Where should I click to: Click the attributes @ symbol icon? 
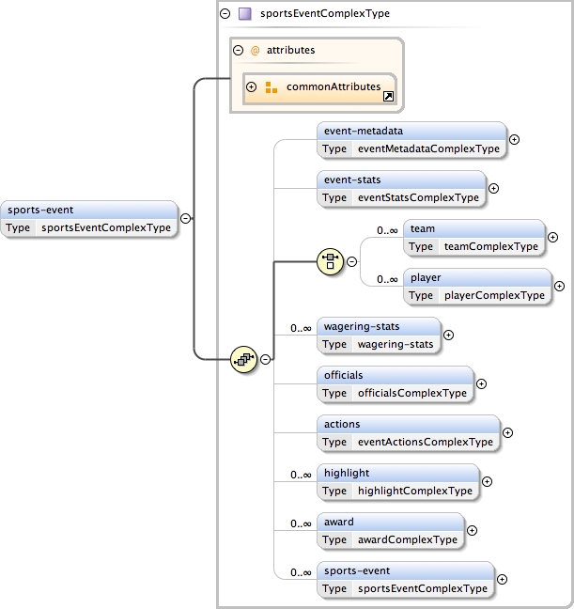[x=254, y=50]
